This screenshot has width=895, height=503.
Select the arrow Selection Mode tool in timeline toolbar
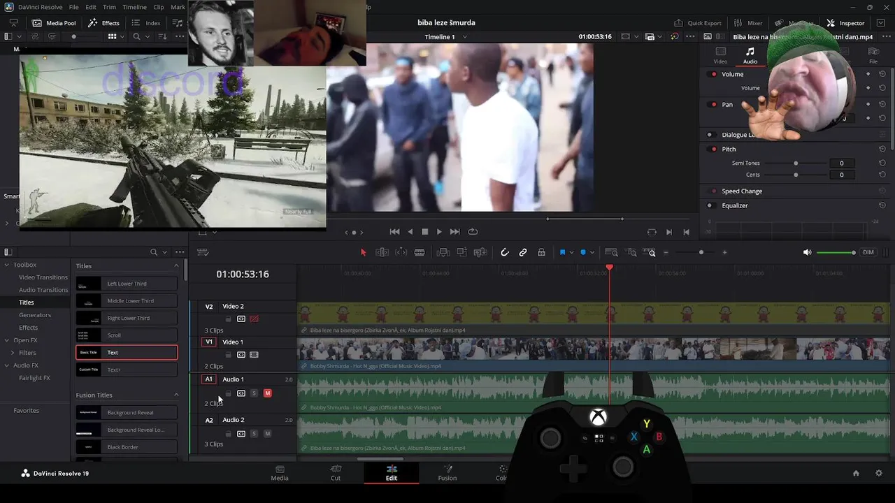(x=363, y=252)
